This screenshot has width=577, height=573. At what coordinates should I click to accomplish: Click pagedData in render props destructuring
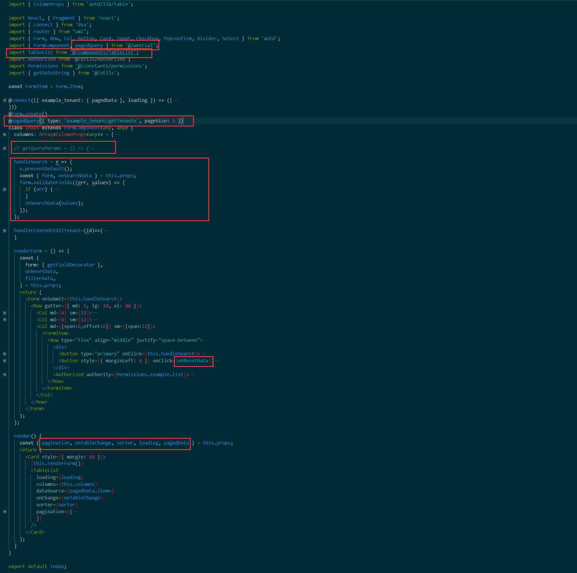[176, 443]
